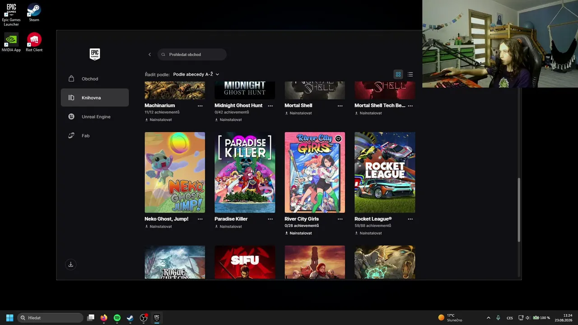Image resolution: width=578 pixels, height=325 pixels.
Task: Click the back arrow beside the search box
Action: coord(149,55)
